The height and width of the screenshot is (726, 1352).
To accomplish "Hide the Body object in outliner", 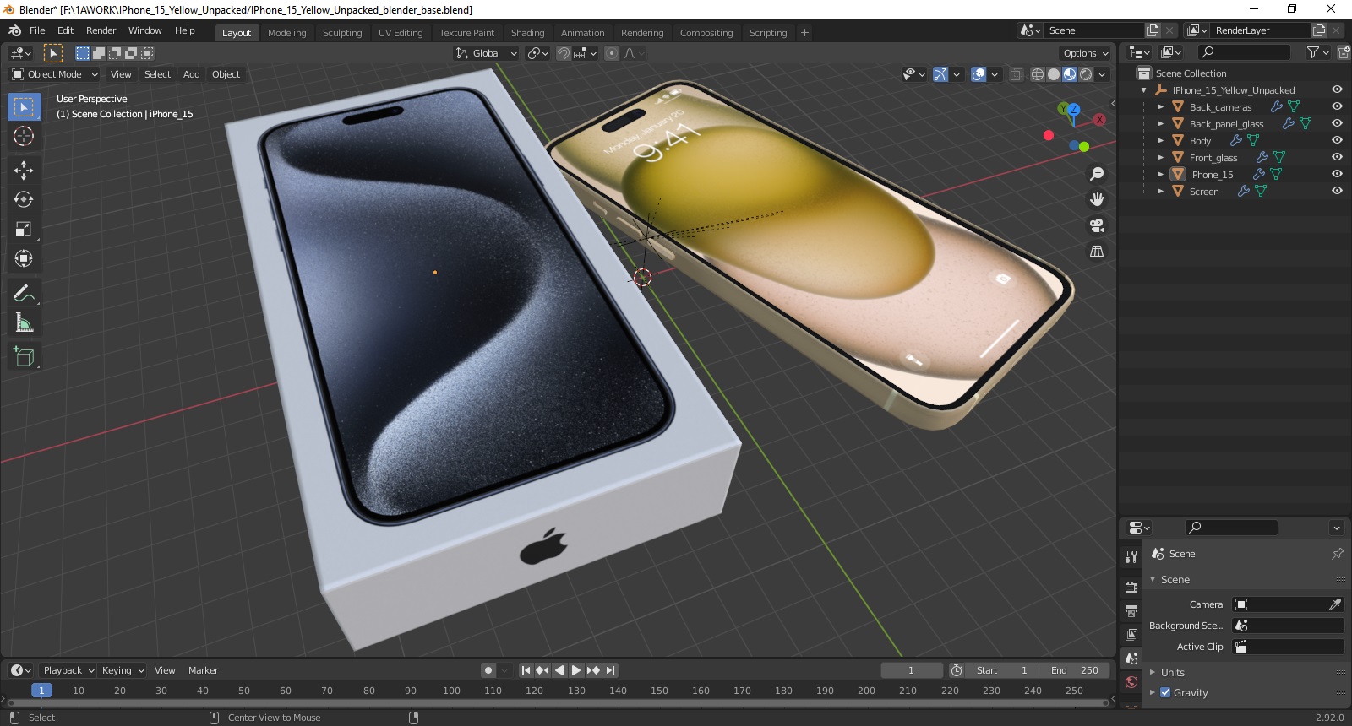I will [x=1337, y=141].
